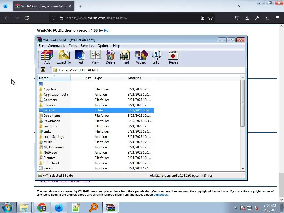The width and height of the screenshot is (284, 213).
Task: Open a new browser tab
Action: (80, 6)
